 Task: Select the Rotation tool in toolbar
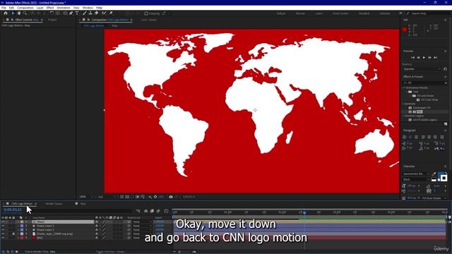coord(52,13)
